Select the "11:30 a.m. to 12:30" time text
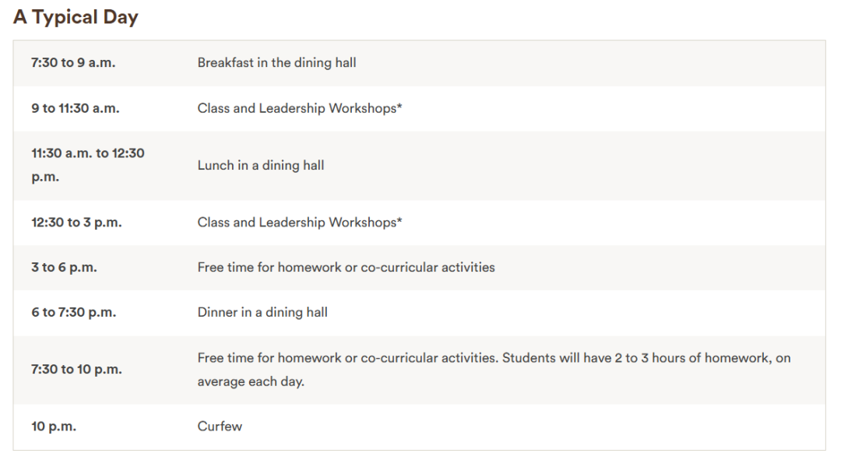This screenshot has height=460, width=841. 88,153
